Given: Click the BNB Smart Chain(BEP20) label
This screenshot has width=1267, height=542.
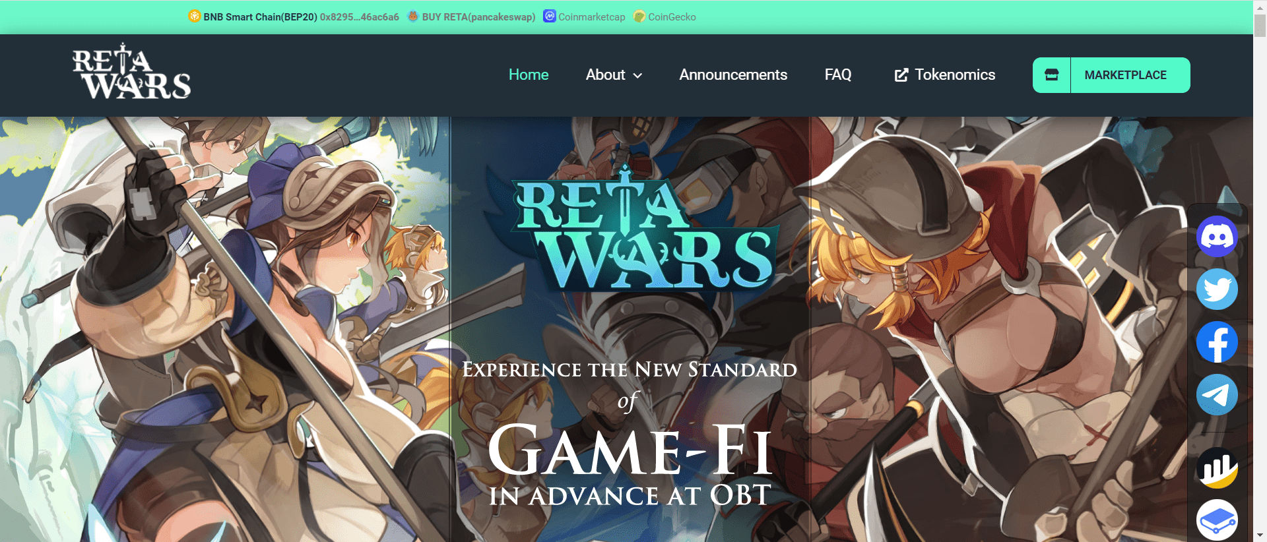Looking at the screenshot, I should point(260,17).
